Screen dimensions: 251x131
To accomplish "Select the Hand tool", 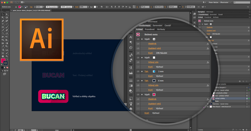I will 3,56.
